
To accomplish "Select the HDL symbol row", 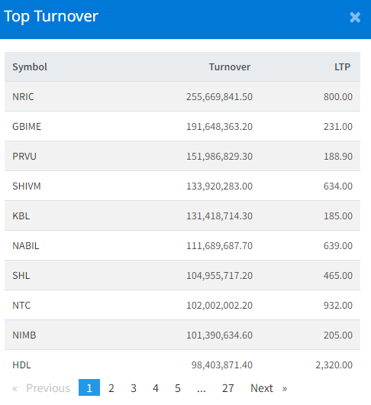I will (182, 364).
